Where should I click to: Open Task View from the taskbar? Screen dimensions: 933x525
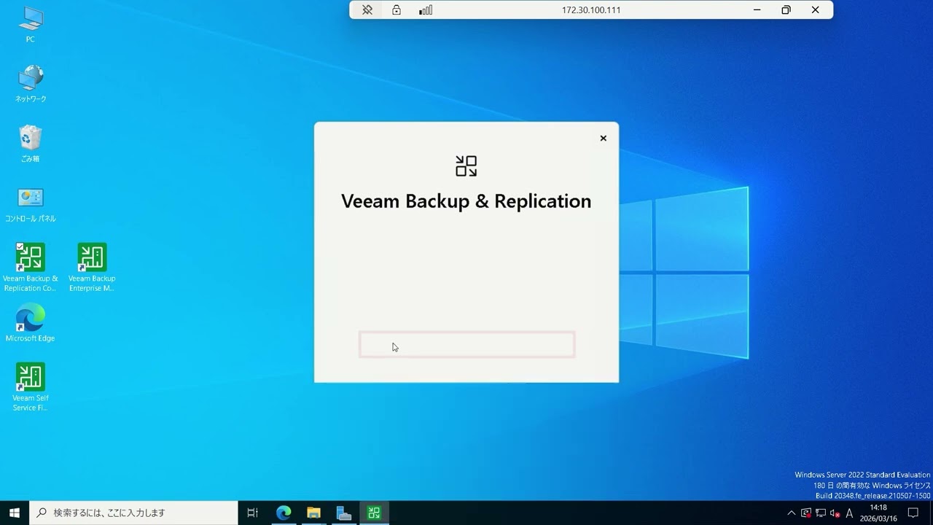coord(253,513)
